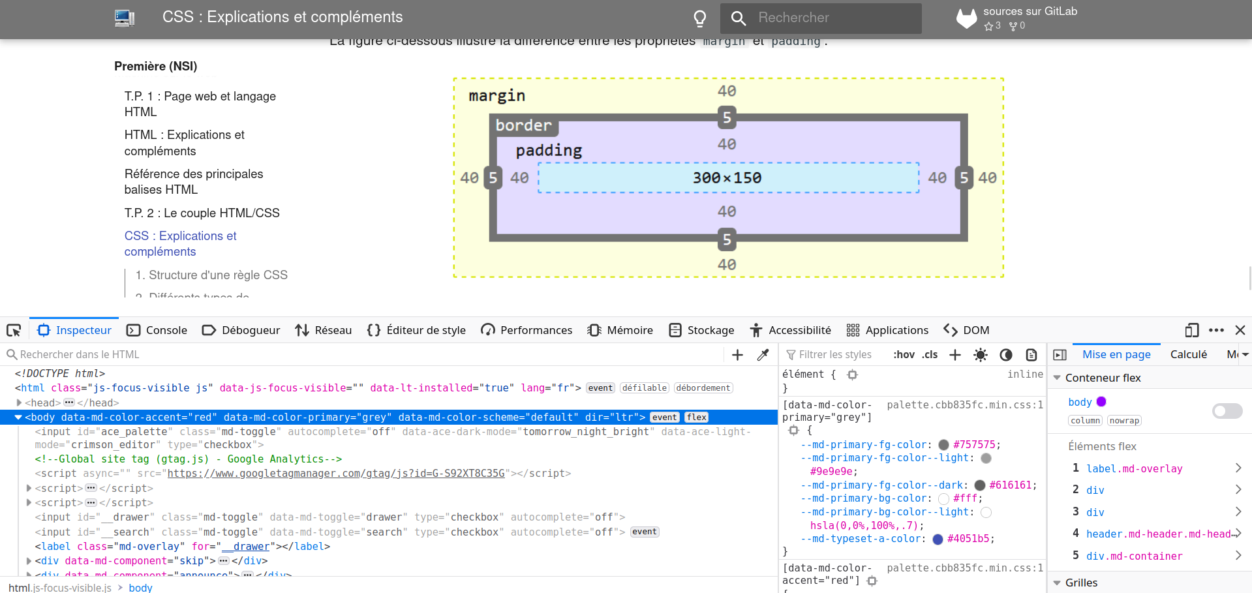Open the Calculé tab
The height and width of the screenshot is (593, 1252).
click(1188, 355)
